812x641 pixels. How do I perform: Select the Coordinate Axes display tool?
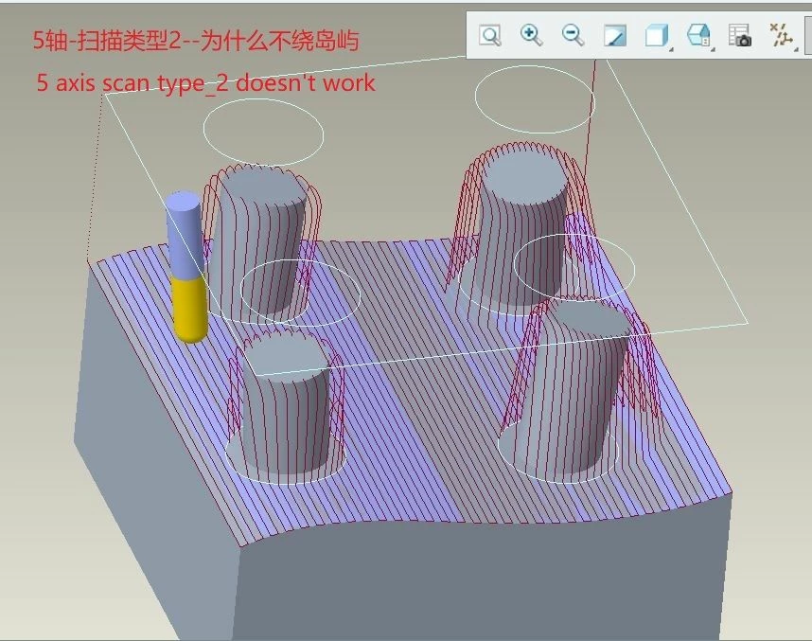tap(781, 35)
